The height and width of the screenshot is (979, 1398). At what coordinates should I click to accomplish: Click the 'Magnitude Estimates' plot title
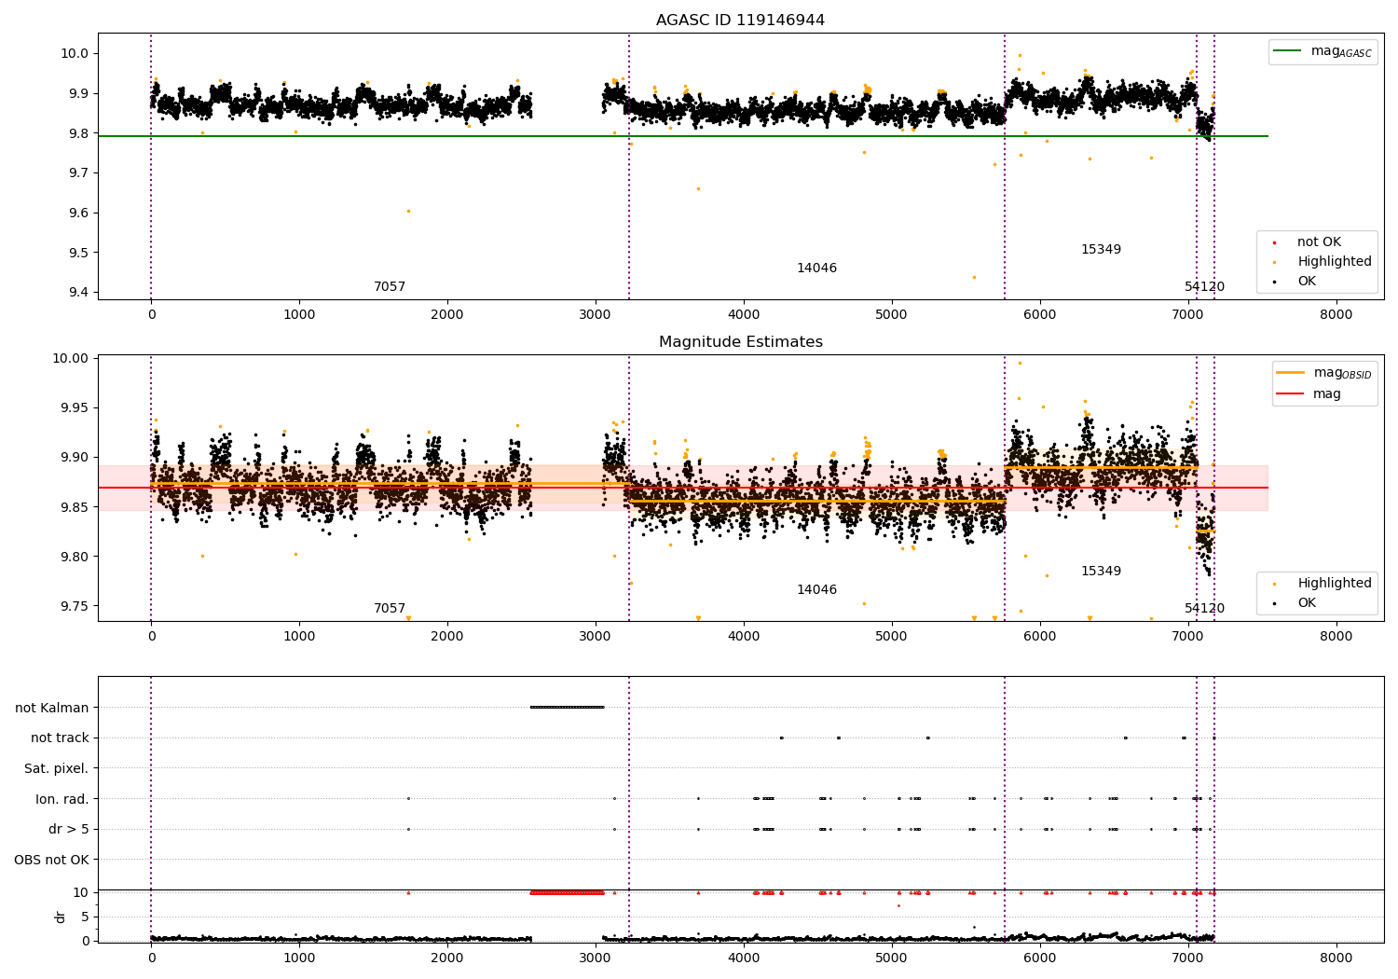click(x=740, y=342)
